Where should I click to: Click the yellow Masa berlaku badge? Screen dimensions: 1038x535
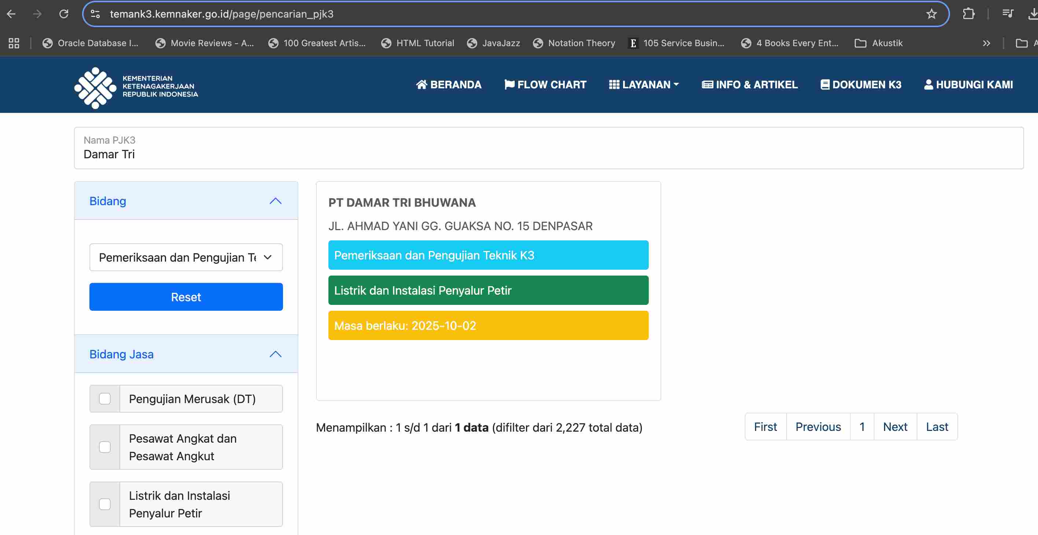coord(488,325)
